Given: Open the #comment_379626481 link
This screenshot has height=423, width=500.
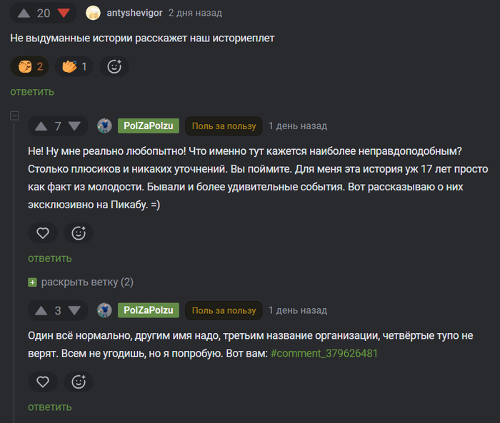Looking at the screenshot, I should coord(324,353).
